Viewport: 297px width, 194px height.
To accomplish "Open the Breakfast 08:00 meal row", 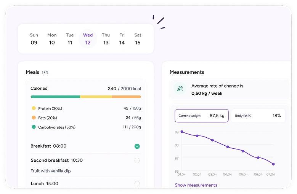I will 86,146.
